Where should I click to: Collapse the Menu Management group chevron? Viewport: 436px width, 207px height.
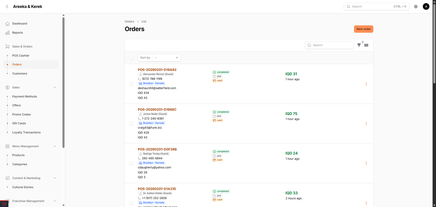(x=55, y=146)
